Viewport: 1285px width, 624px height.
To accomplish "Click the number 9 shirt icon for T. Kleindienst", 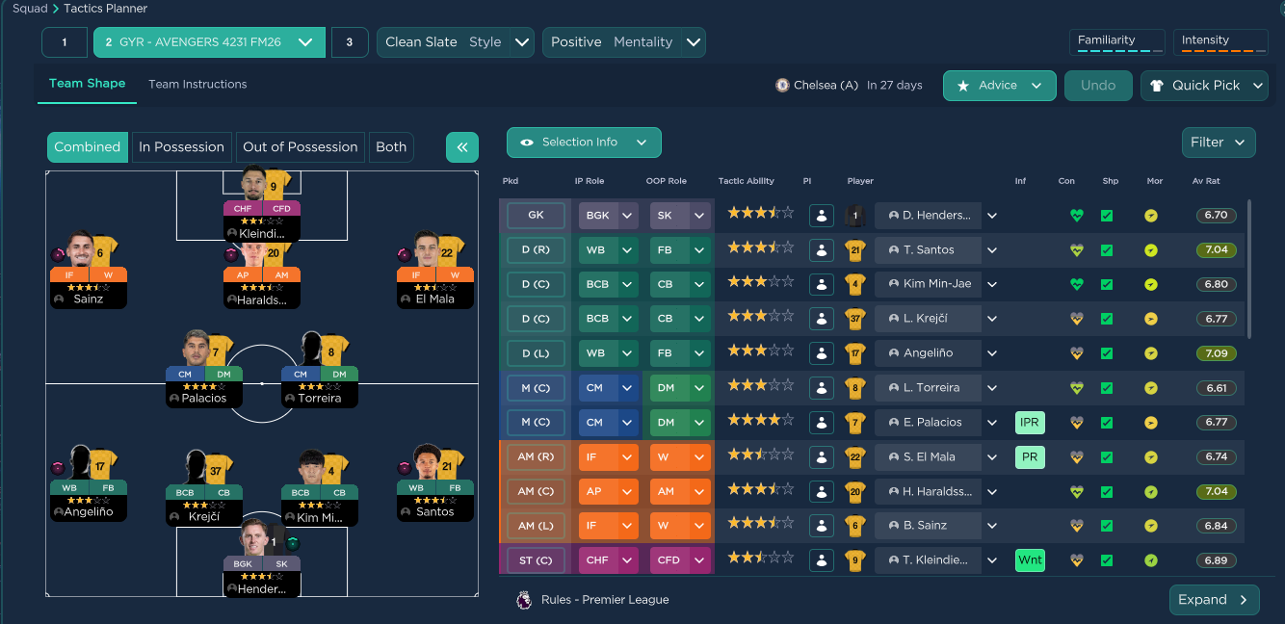I will [x=853, y=560].
